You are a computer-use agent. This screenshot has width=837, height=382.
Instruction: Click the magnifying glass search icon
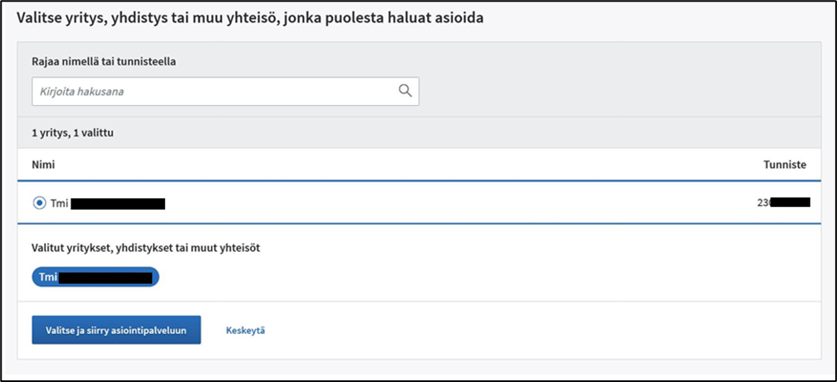405,91
